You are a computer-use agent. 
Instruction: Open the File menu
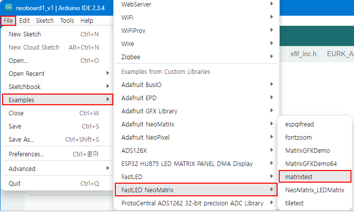(8, 21)
